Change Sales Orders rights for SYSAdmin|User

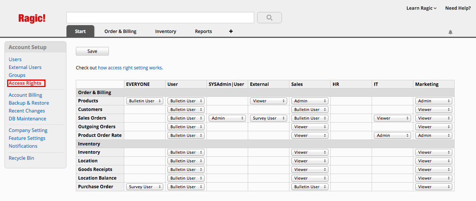tap(227, 118)
